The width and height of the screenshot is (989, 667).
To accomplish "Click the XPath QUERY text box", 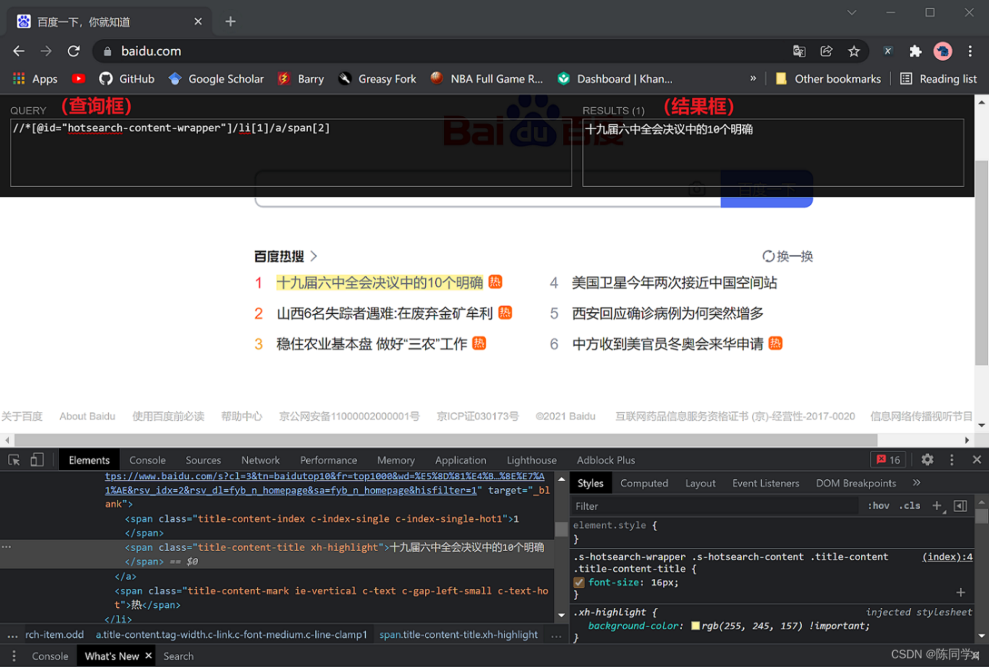I will pos(291,153).
